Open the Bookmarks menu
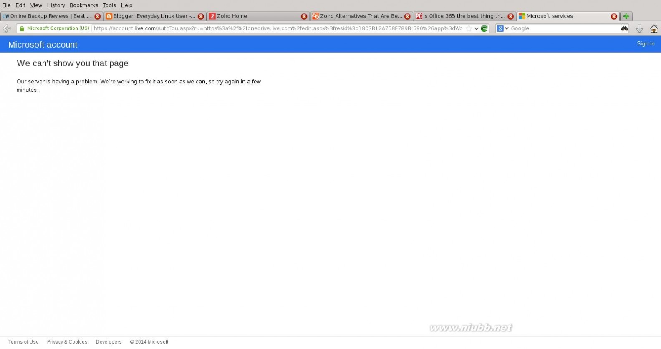This screenshot has height=349, width=661. [84, 5]
